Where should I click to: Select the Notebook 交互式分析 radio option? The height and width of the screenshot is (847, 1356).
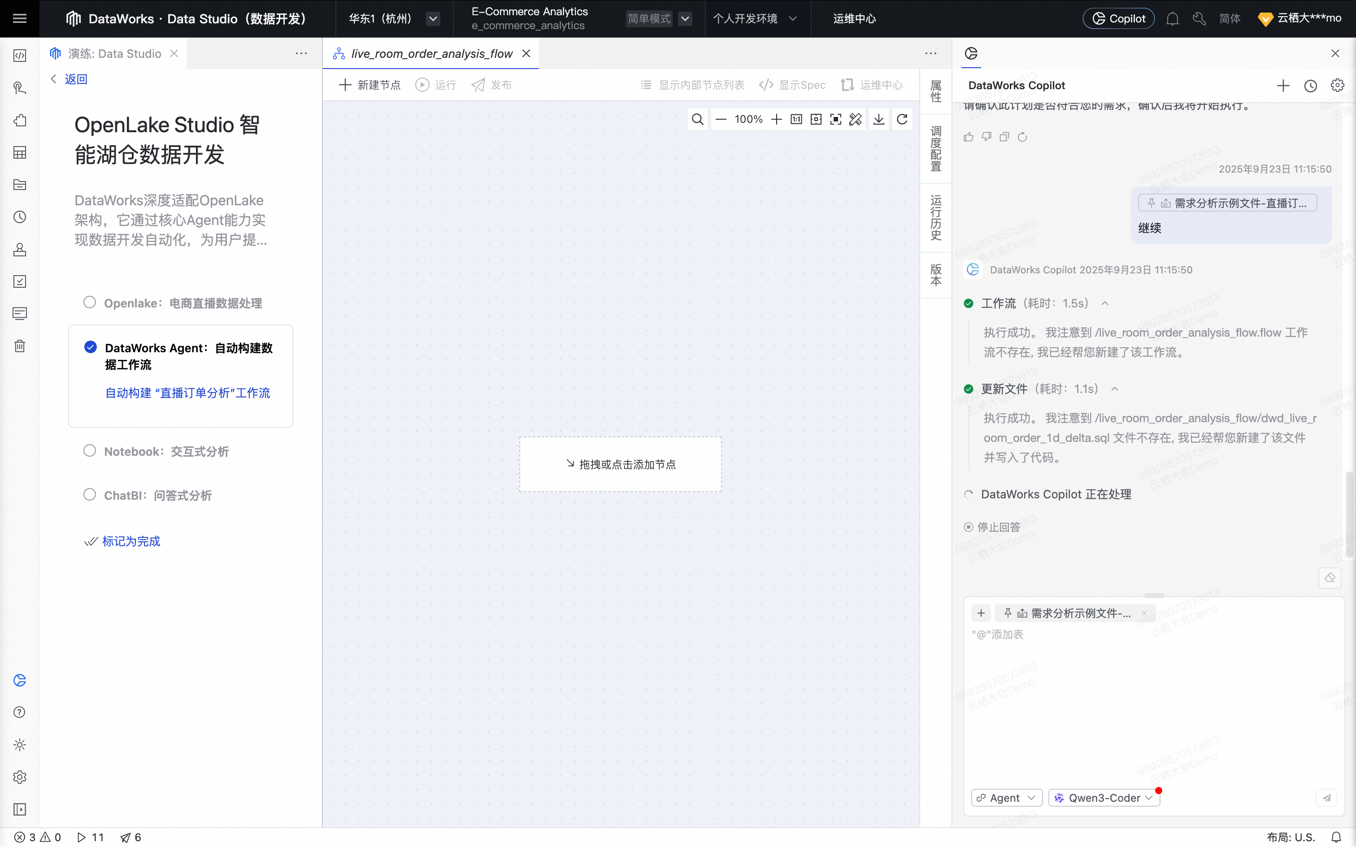coord(90,451)
